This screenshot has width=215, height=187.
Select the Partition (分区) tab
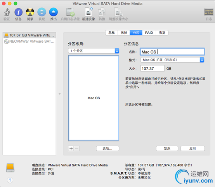tap(136, 33)
